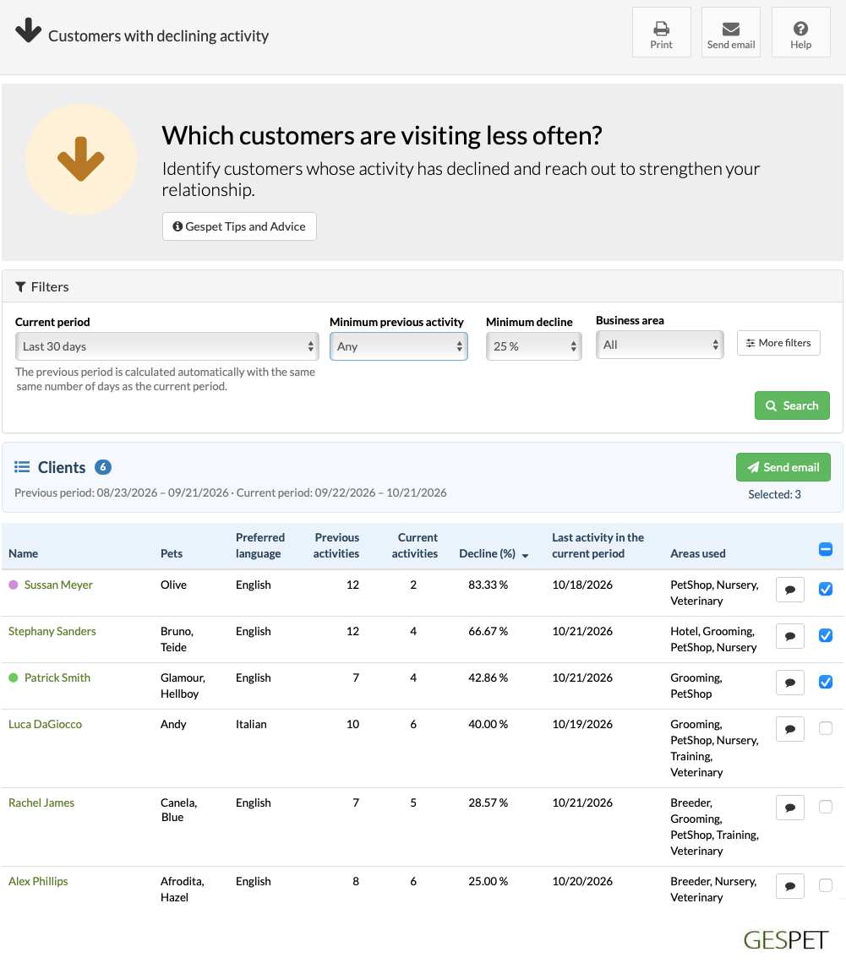This screenshot has width=846, height=974.
Task: Click the green Search button
Action: tap(792, 405)
